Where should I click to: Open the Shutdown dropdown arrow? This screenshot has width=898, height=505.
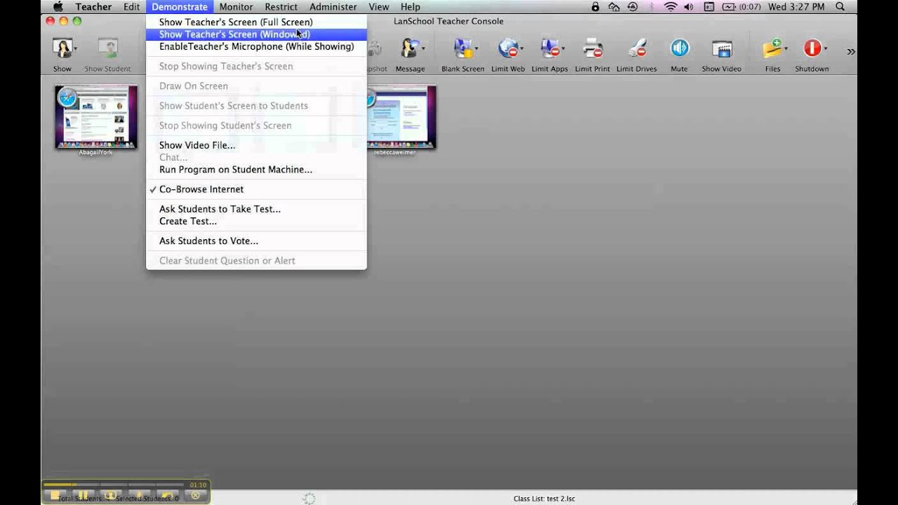coord(826,49)
